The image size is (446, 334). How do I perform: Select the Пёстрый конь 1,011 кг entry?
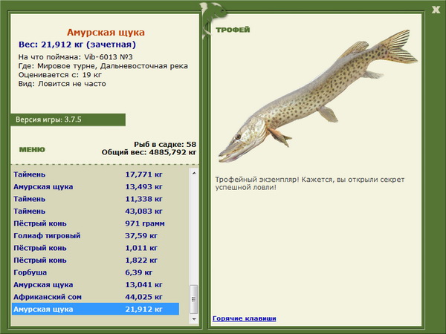point(96,248)
